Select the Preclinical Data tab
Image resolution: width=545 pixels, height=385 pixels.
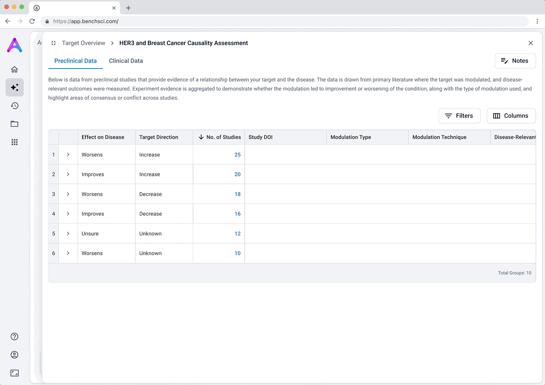tap(75, 61)
